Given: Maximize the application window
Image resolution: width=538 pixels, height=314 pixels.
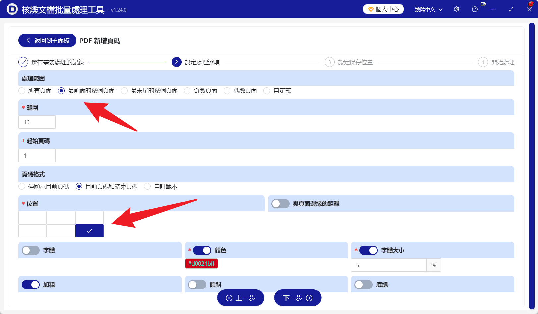Looking at the screenshot, I should pyautogui.click(x=511, y=9).
